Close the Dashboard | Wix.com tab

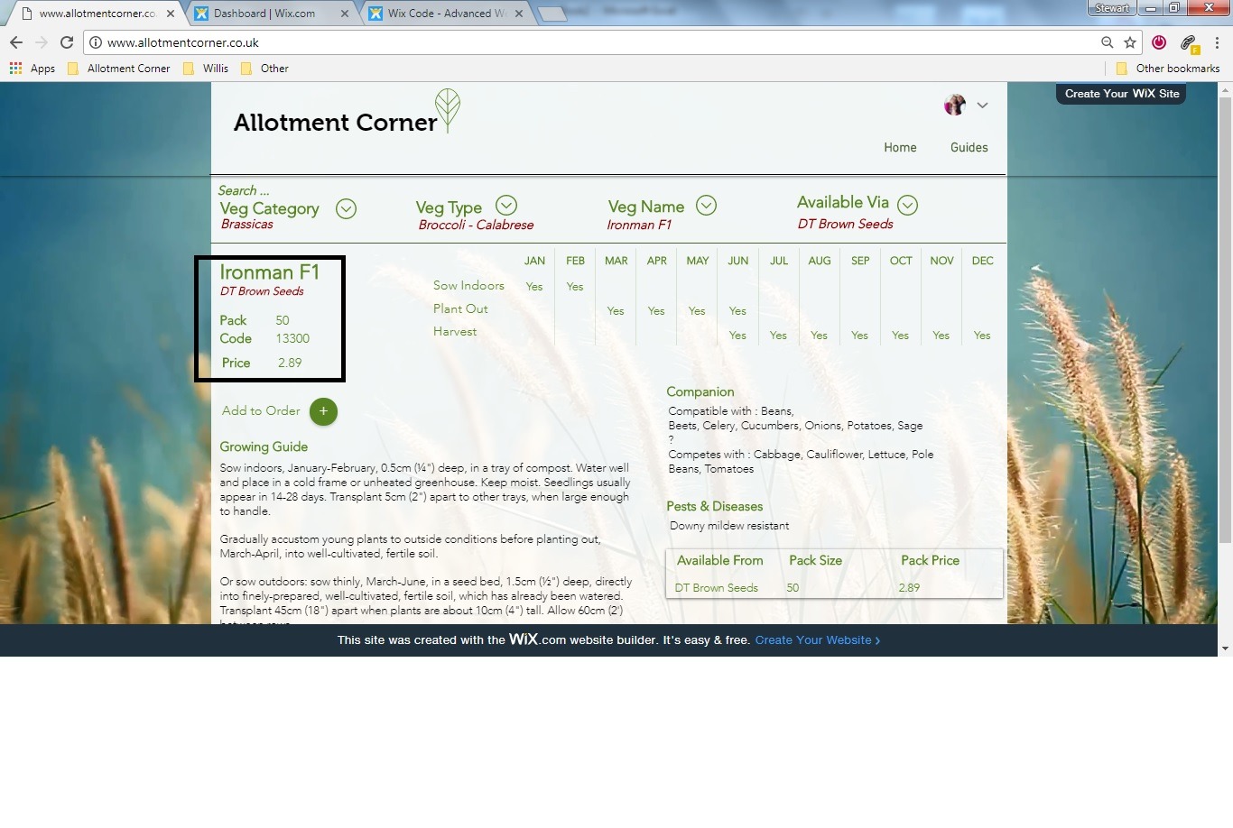tap(345, 14)
